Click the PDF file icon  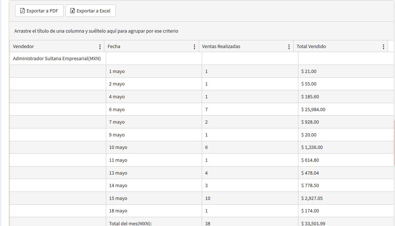pos(22,11)
